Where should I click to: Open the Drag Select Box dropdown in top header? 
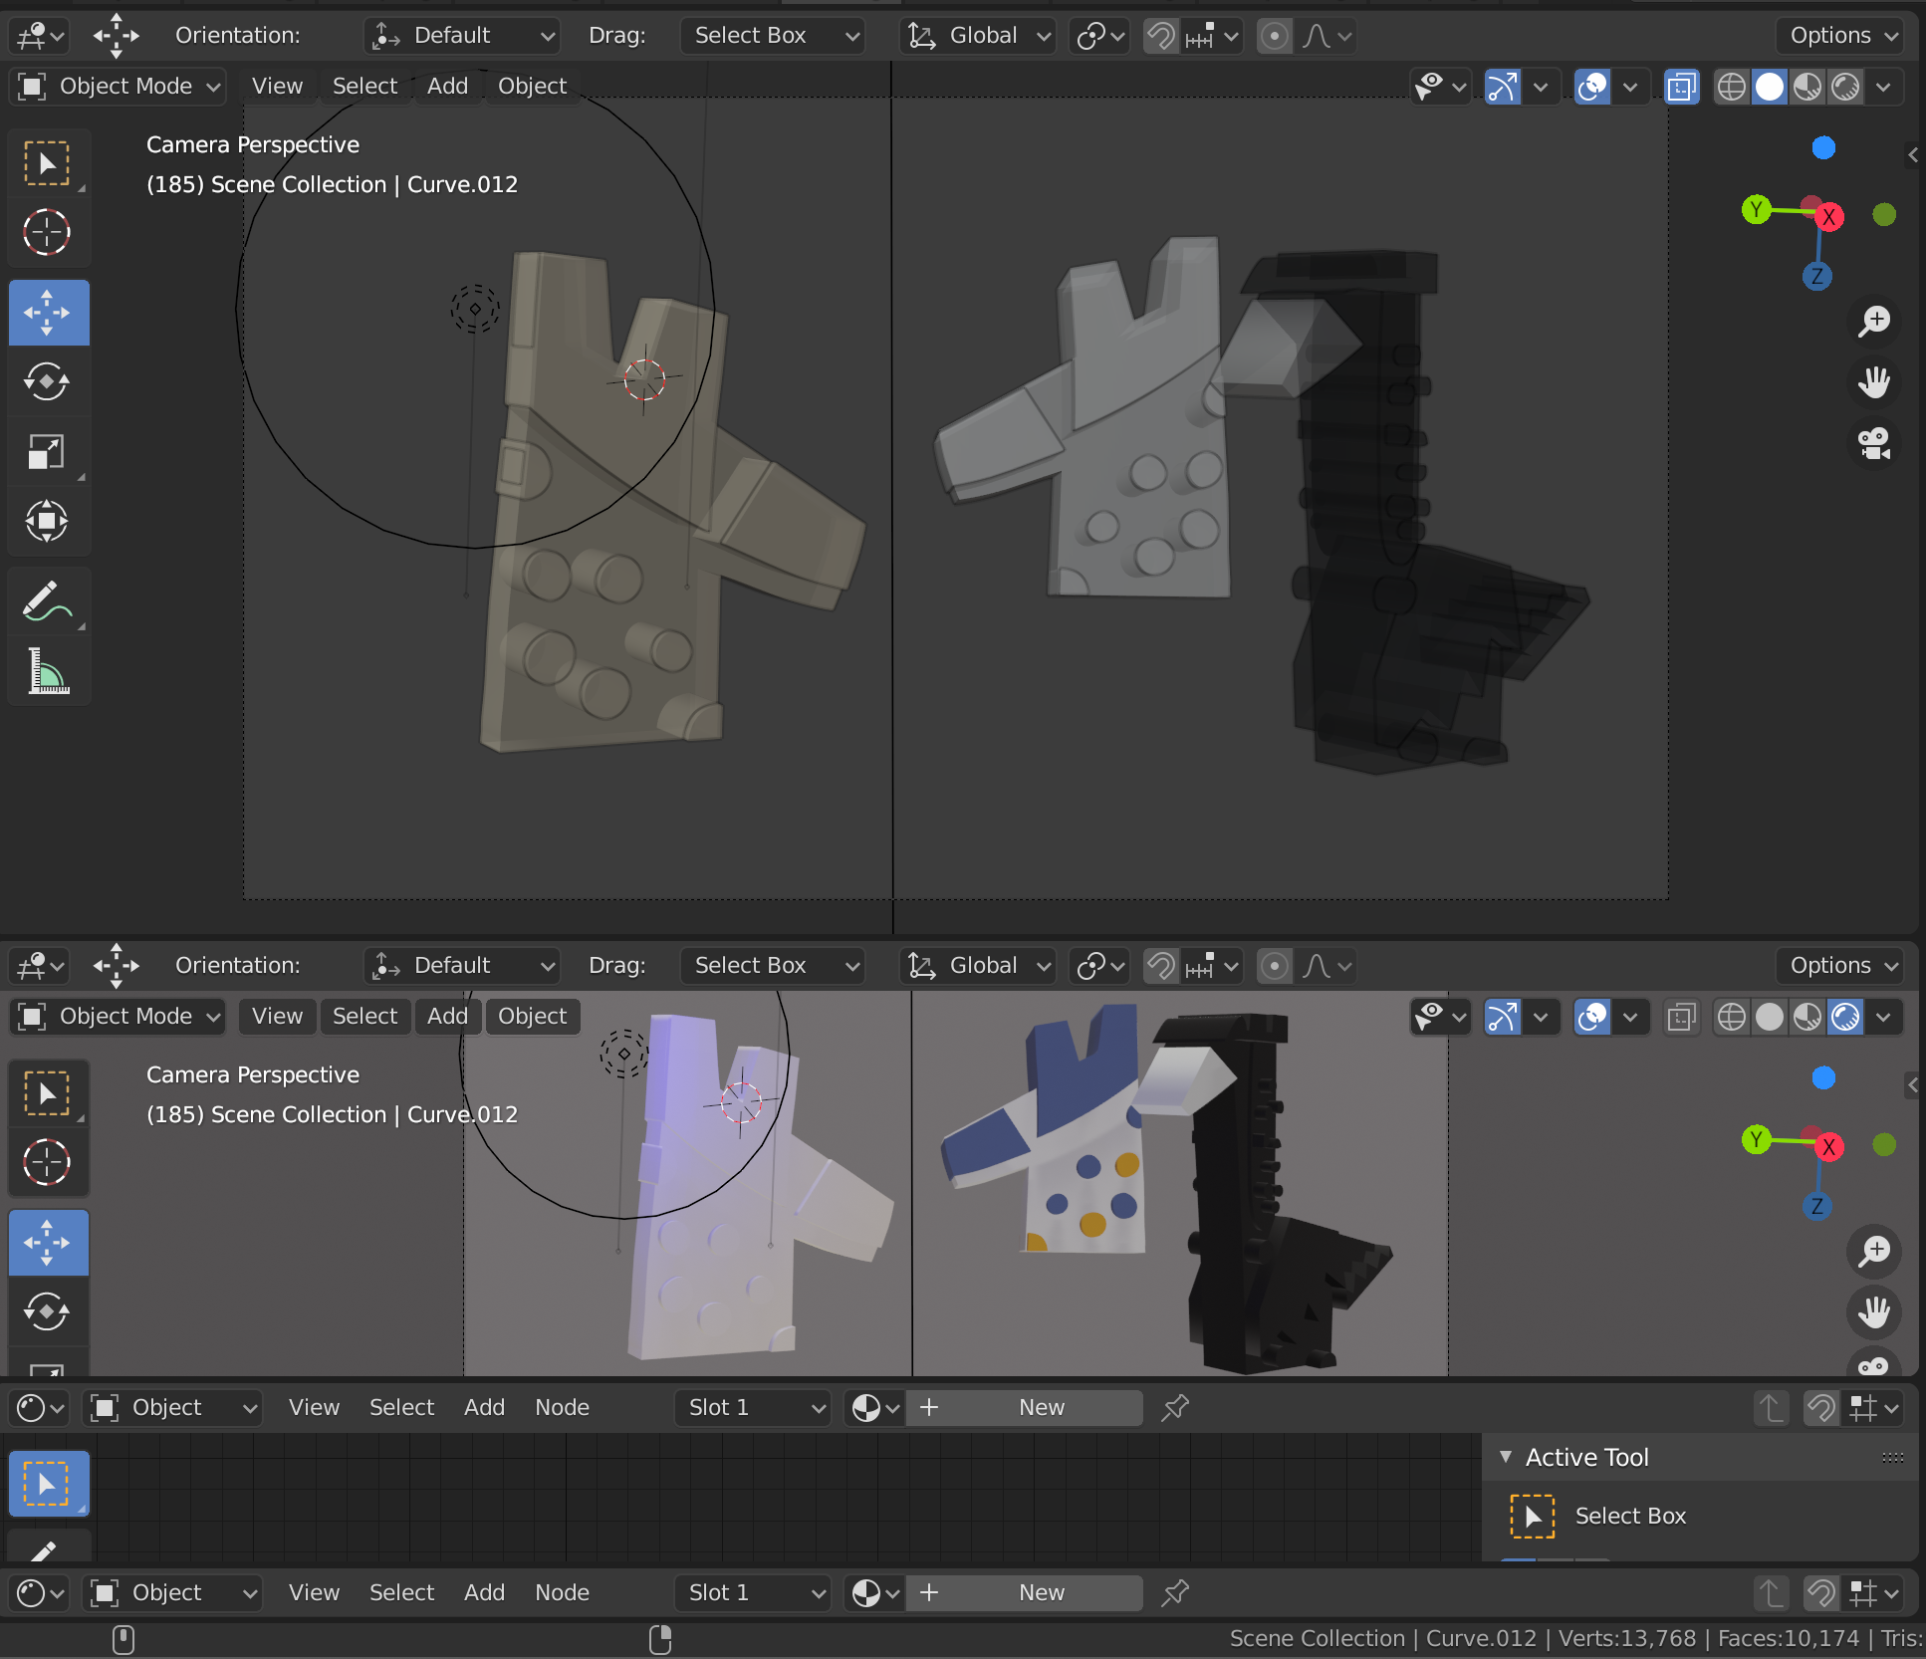pyautogui.click(x=772, y=36)
